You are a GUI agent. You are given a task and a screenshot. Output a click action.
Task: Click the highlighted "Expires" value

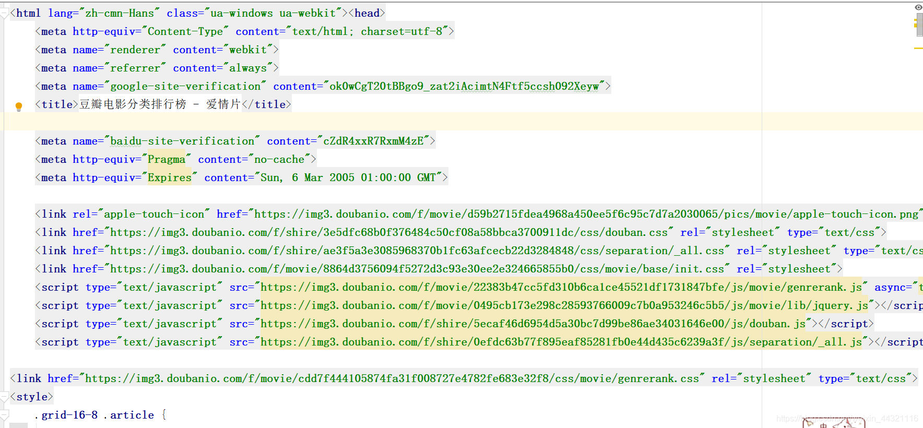click(170, 177)
